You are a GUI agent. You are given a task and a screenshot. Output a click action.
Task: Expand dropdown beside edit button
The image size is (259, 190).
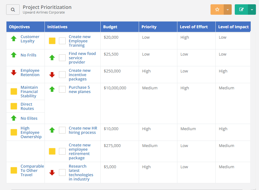coord(252,10)
